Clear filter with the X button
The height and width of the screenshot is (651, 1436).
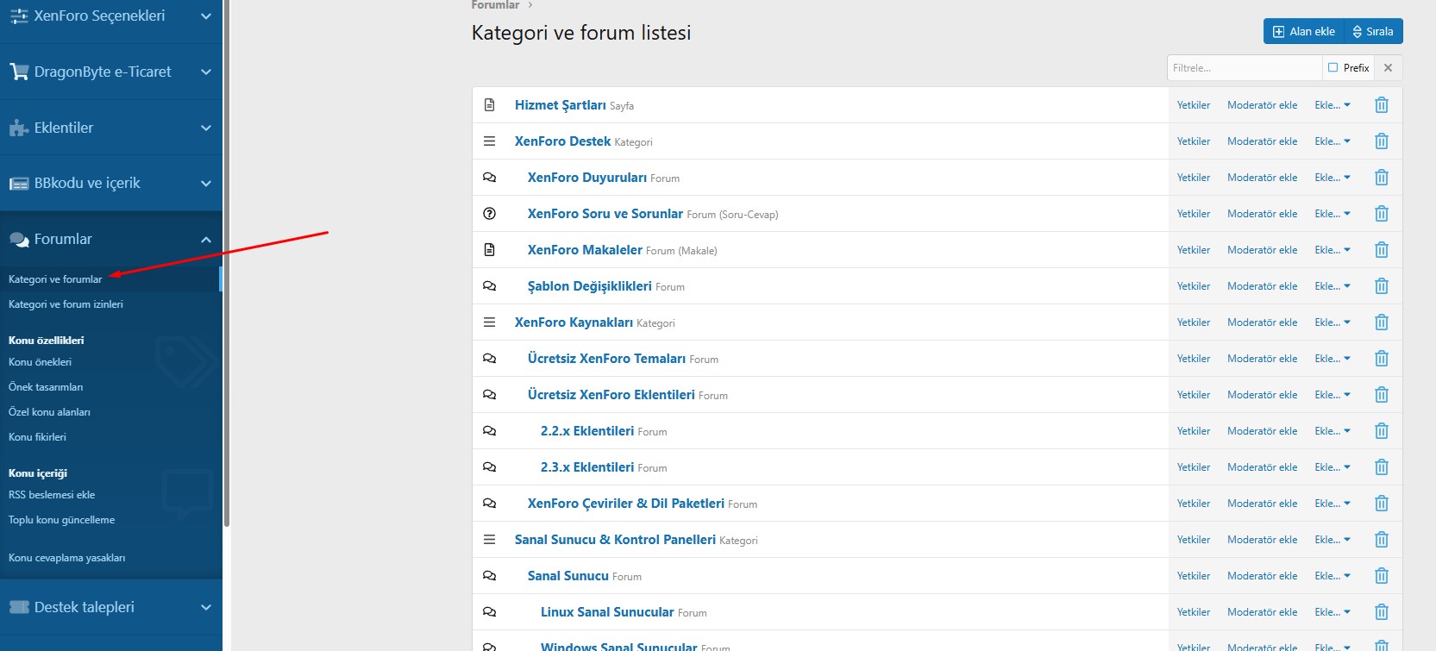click(x=1388, y=67)
